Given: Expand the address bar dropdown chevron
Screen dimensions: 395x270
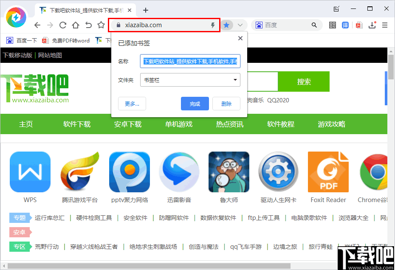Looking at the screenshot, I should tap(240, 25).
